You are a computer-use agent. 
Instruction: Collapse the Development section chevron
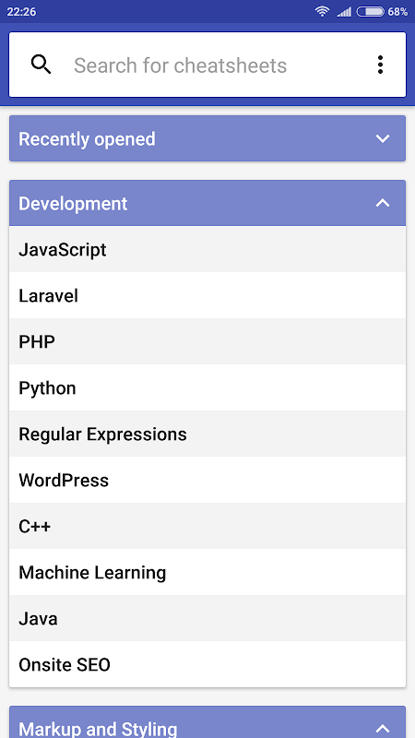pyautogui.click(x=383, y=203)
